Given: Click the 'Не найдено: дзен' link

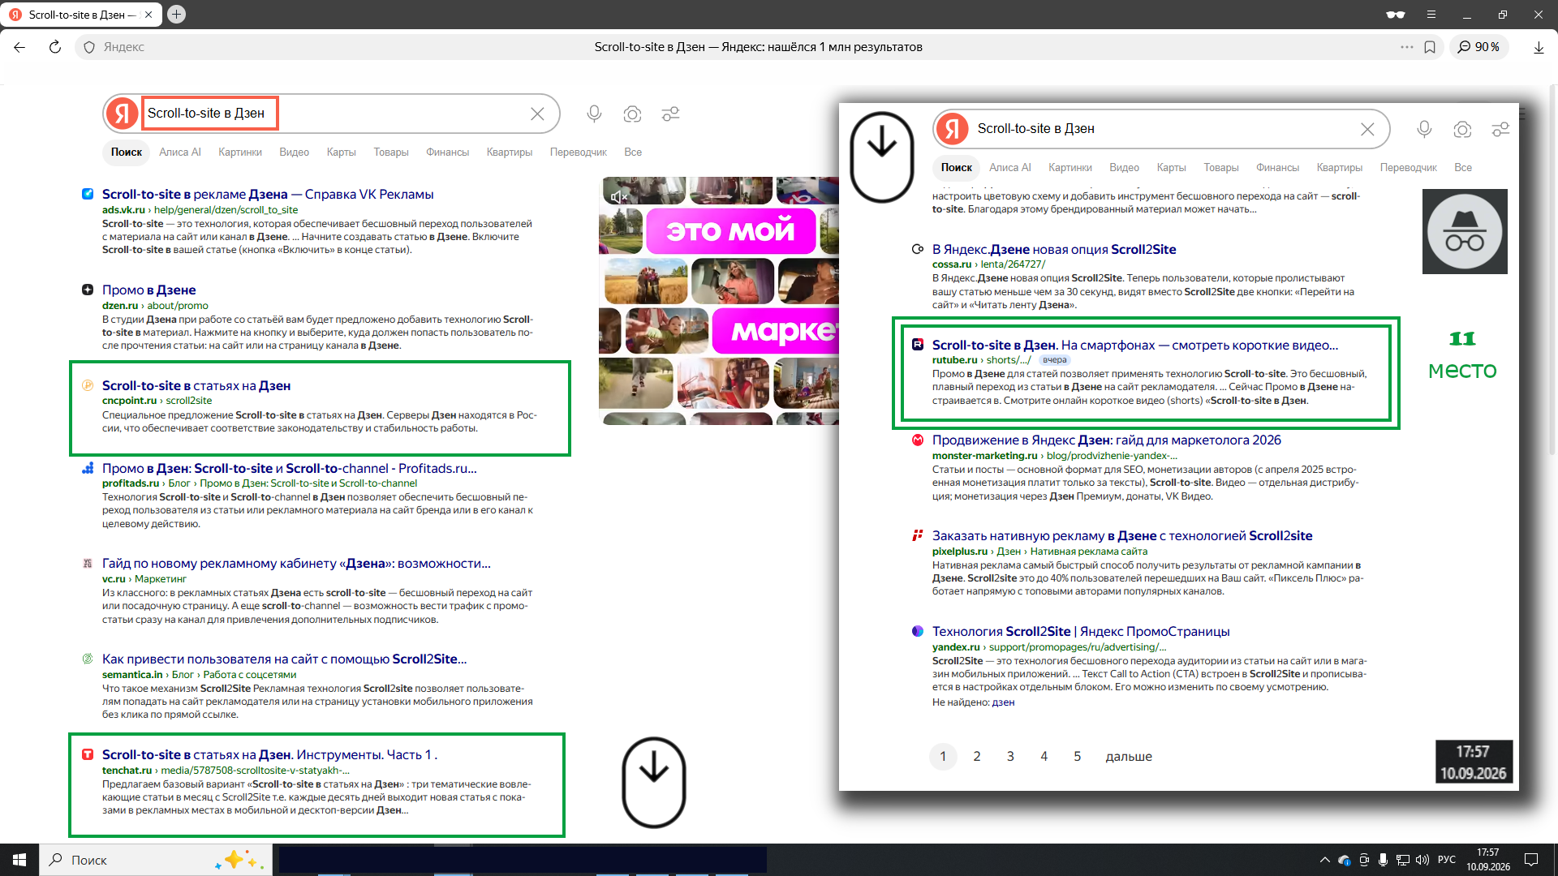Looking at the screenshot, I should tap(1003, 702).
